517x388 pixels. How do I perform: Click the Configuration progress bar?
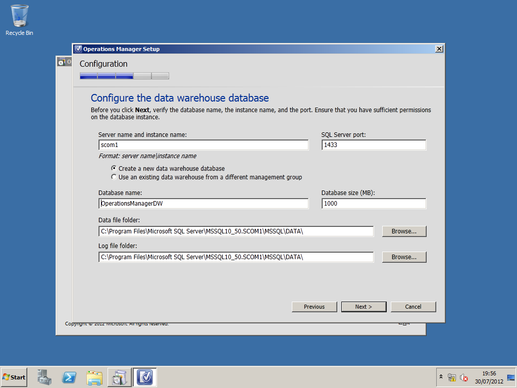124,76
